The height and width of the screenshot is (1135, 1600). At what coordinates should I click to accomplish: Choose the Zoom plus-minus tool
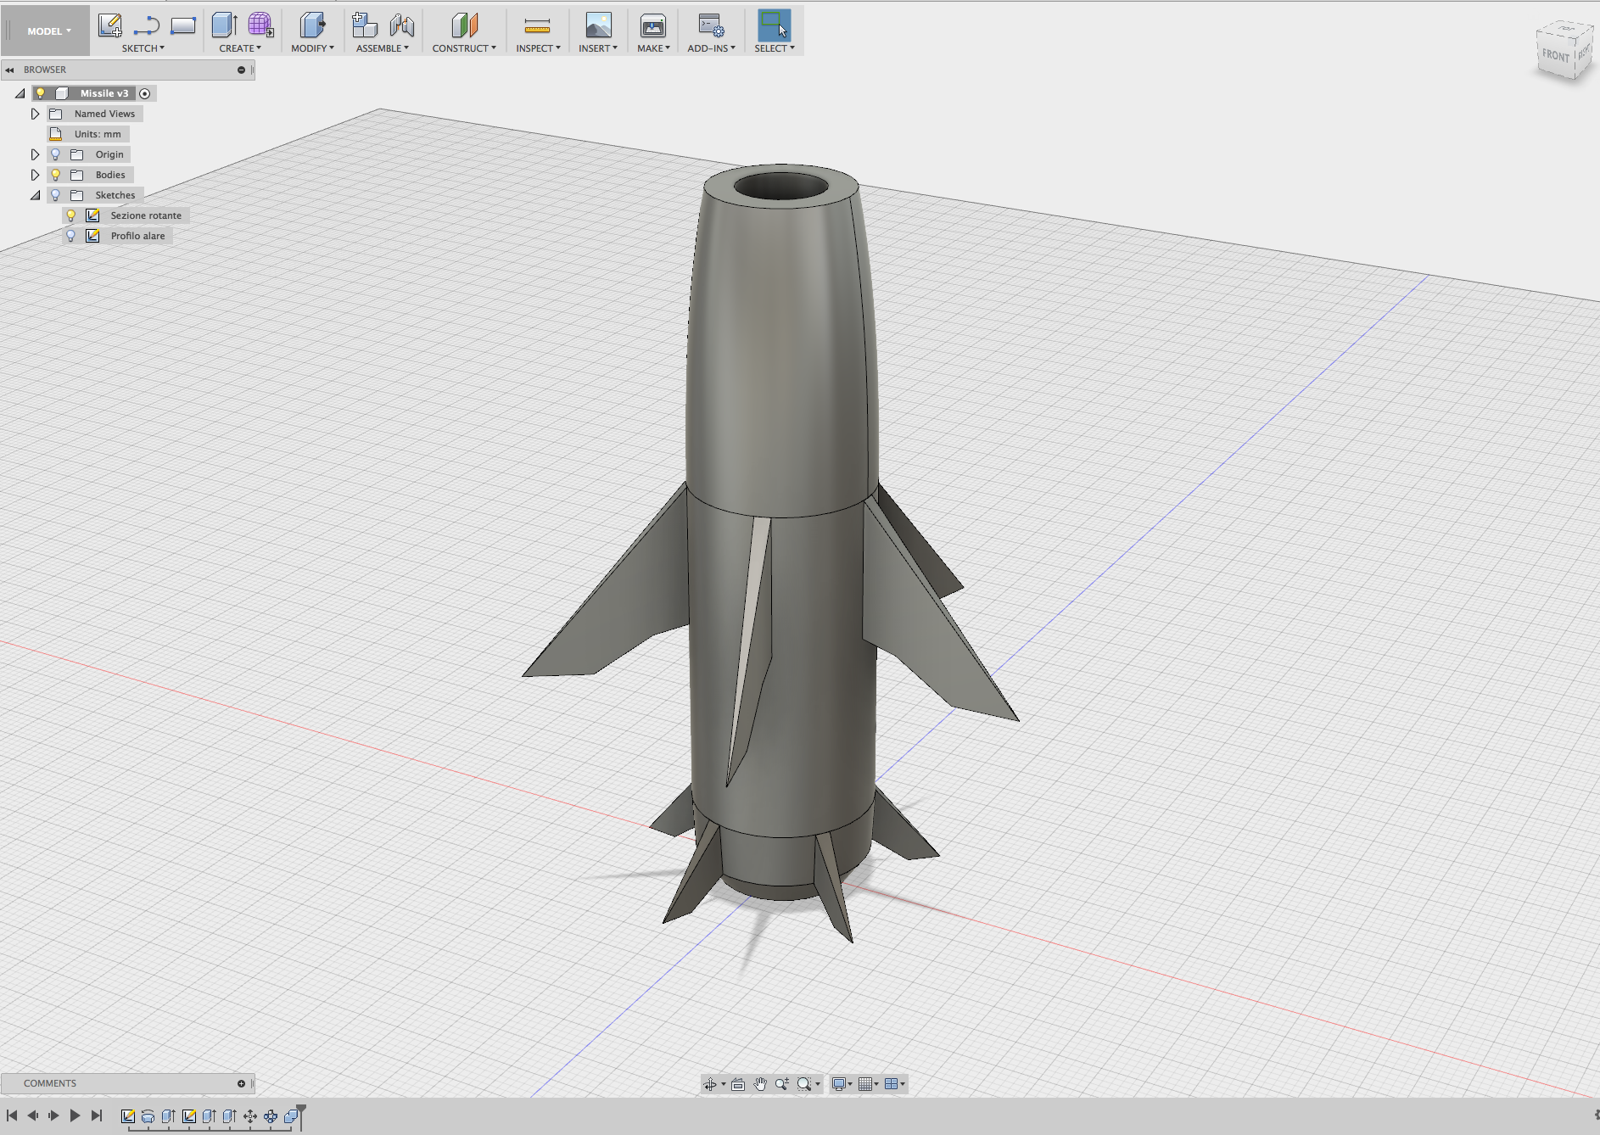coord(782,1084)
